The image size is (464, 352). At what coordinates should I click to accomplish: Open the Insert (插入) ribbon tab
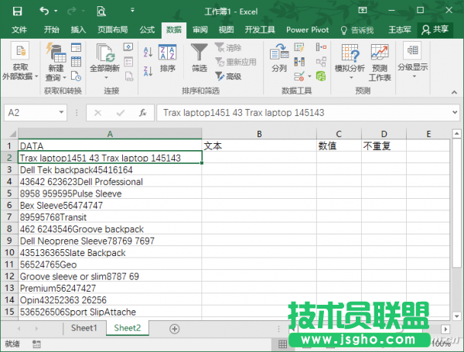tap(78, 30)
